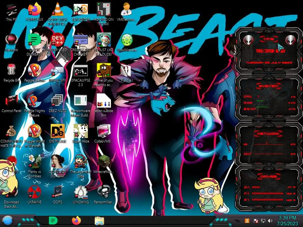303x227 pixels.
Task: Open the Peggle World of Warcraft icon
Action: (x=34, y=136)
